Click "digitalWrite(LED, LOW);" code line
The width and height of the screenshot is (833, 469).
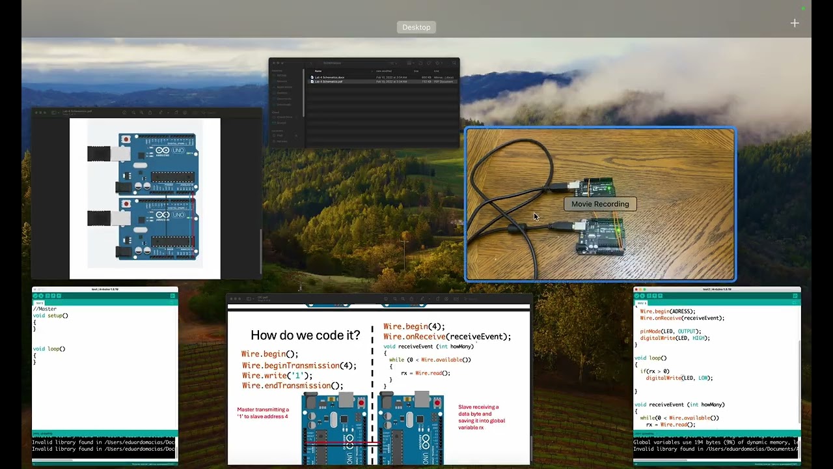[x=679, y=378]
